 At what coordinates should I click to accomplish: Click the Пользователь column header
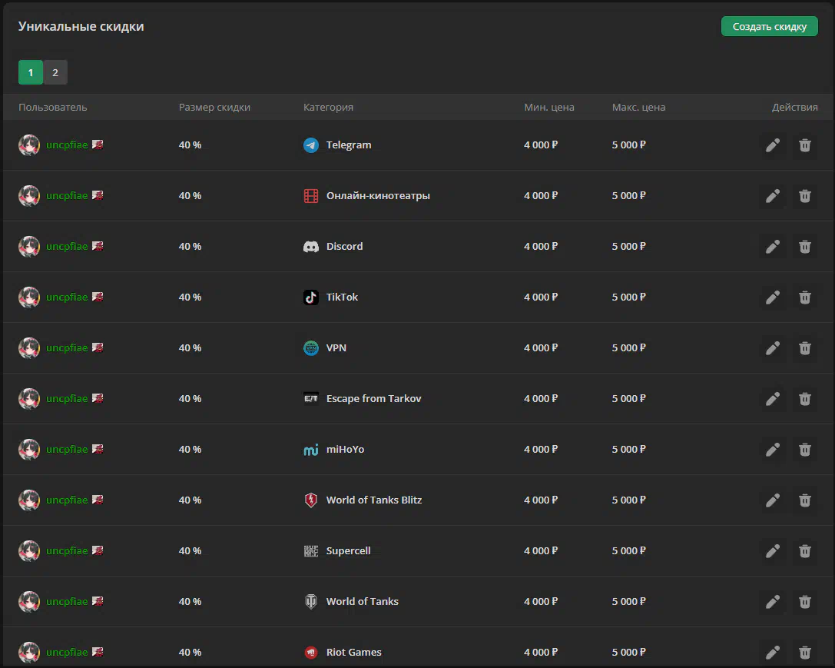[53, 107]
